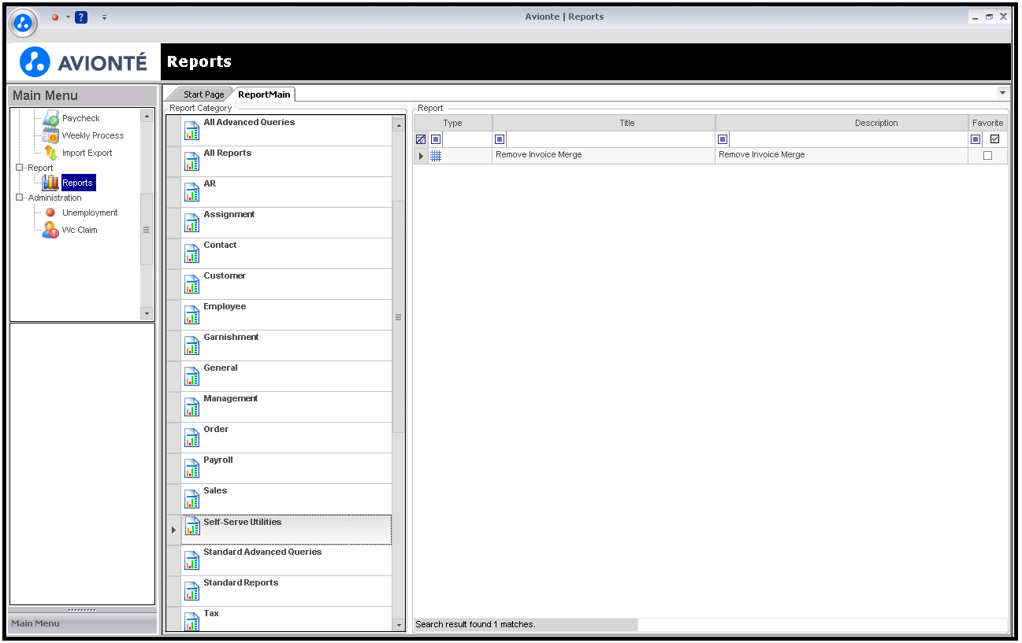Click the Title filter input field

pos(610,139)
